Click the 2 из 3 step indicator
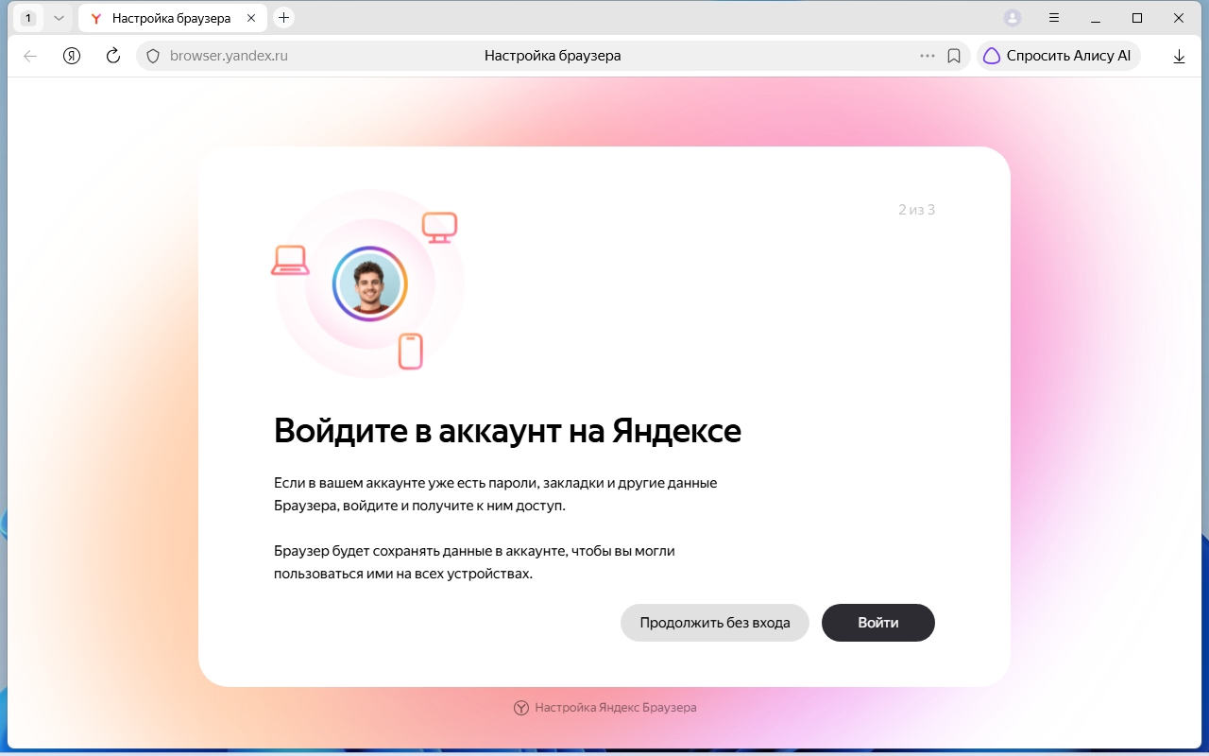The image size is (1209, 756). [x=916, y=210]
